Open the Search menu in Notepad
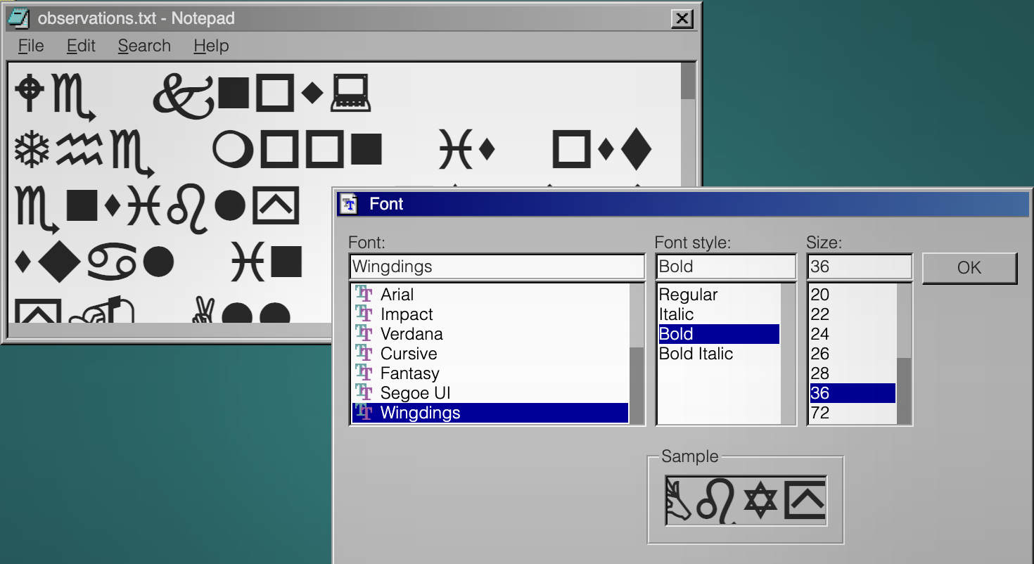This screenshot has height=564, width=1034. [144, 46]
